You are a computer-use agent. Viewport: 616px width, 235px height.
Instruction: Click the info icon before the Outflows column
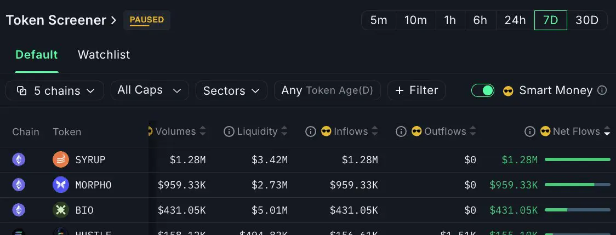tap(401, 131)
